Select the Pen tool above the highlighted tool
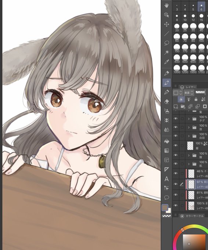The image size is (208, 250). (x=166, y=73)
